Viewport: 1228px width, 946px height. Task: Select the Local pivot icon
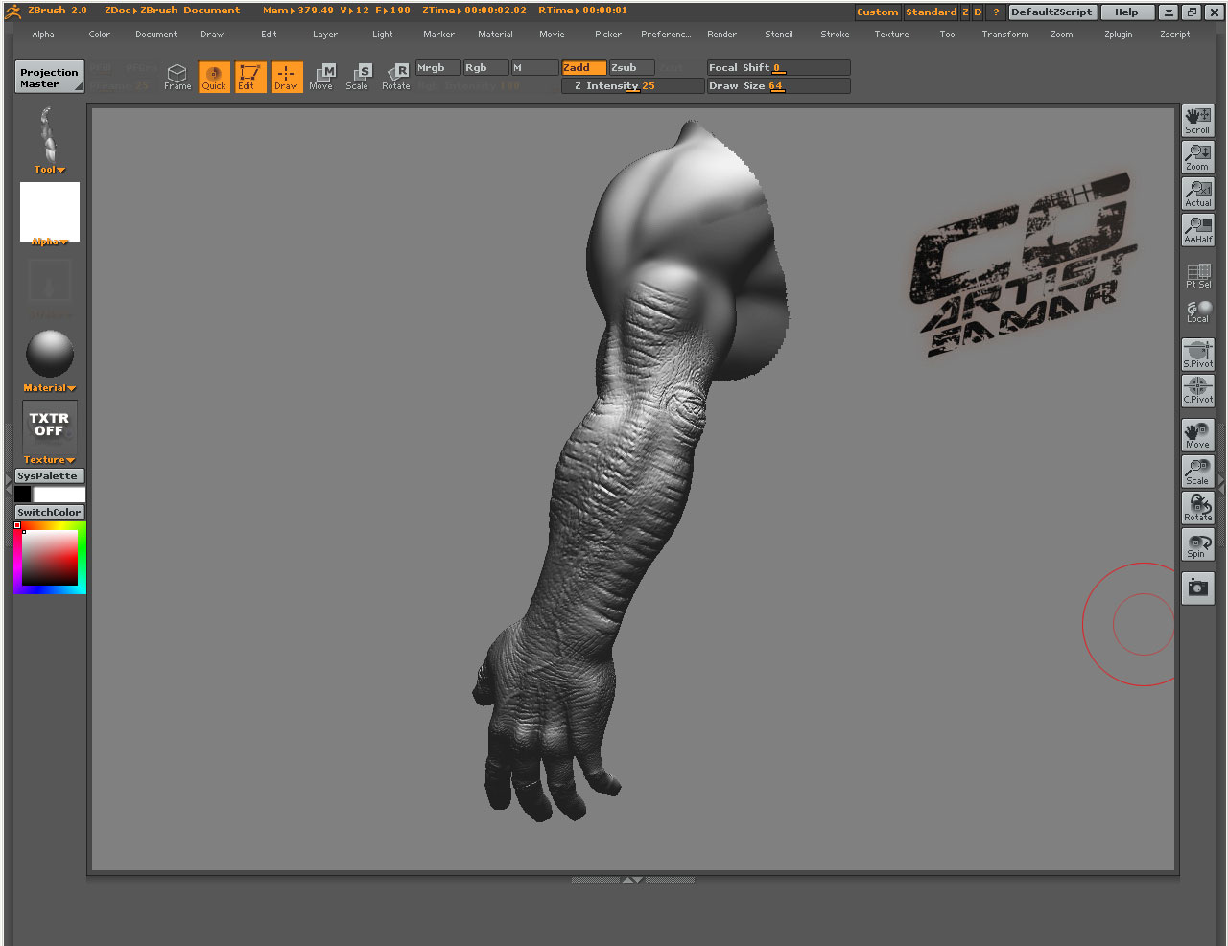[1197, 310]
